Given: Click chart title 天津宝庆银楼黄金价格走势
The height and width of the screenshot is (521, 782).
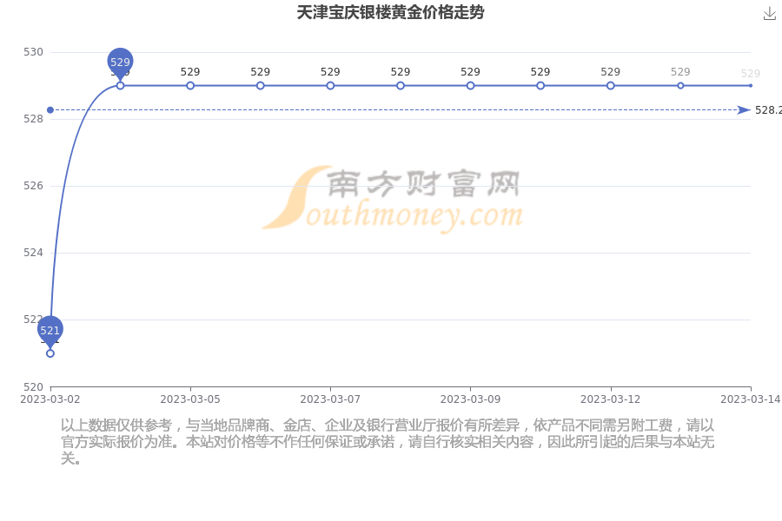Looking at the screenshot, I should [390, 12].
